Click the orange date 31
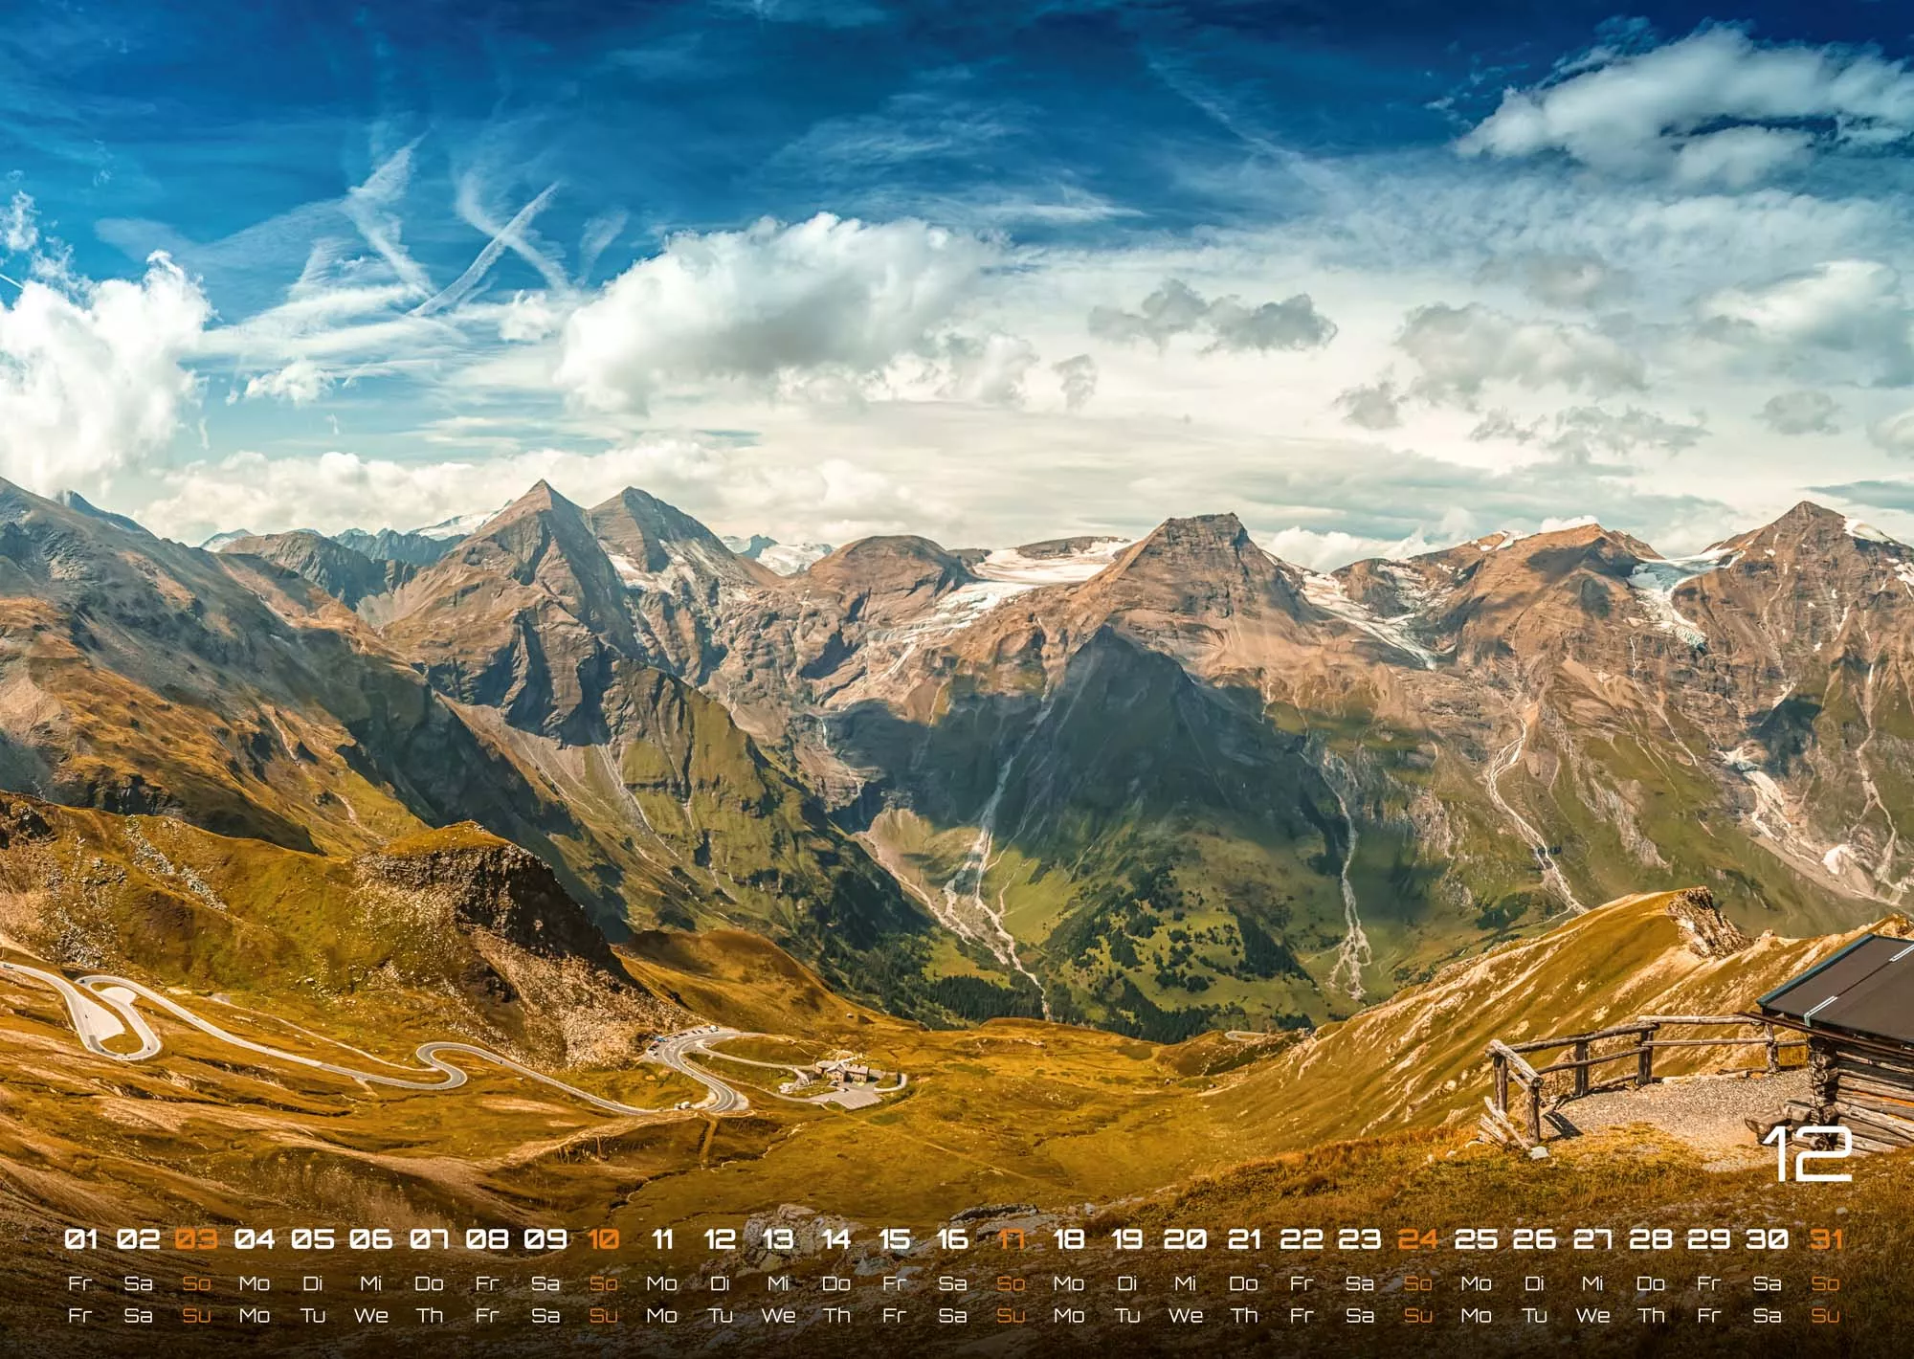 1826,1239
